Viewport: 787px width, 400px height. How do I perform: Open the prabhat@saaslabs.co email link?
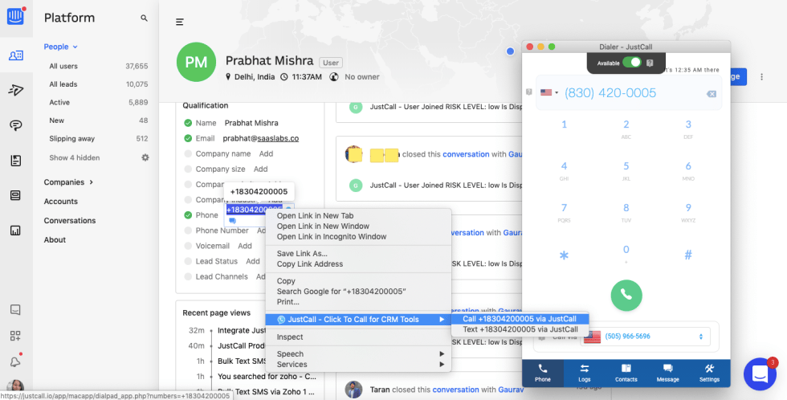[x=260, y=138]
